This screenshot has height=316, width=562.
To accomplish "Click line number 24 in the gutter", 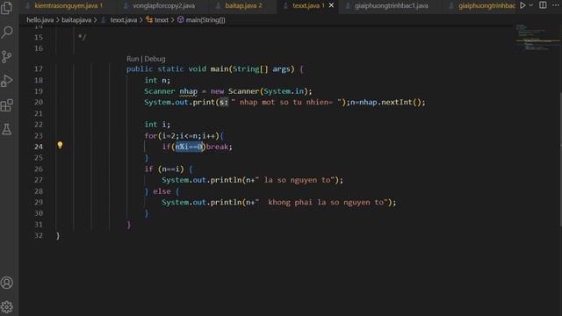I will 39,147.
